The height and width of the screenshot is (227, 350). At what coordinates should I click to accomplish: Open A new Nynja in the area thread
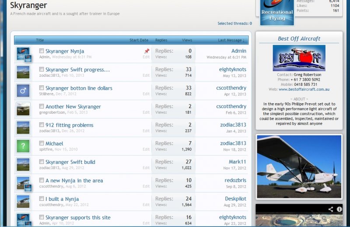coord(74,180)
